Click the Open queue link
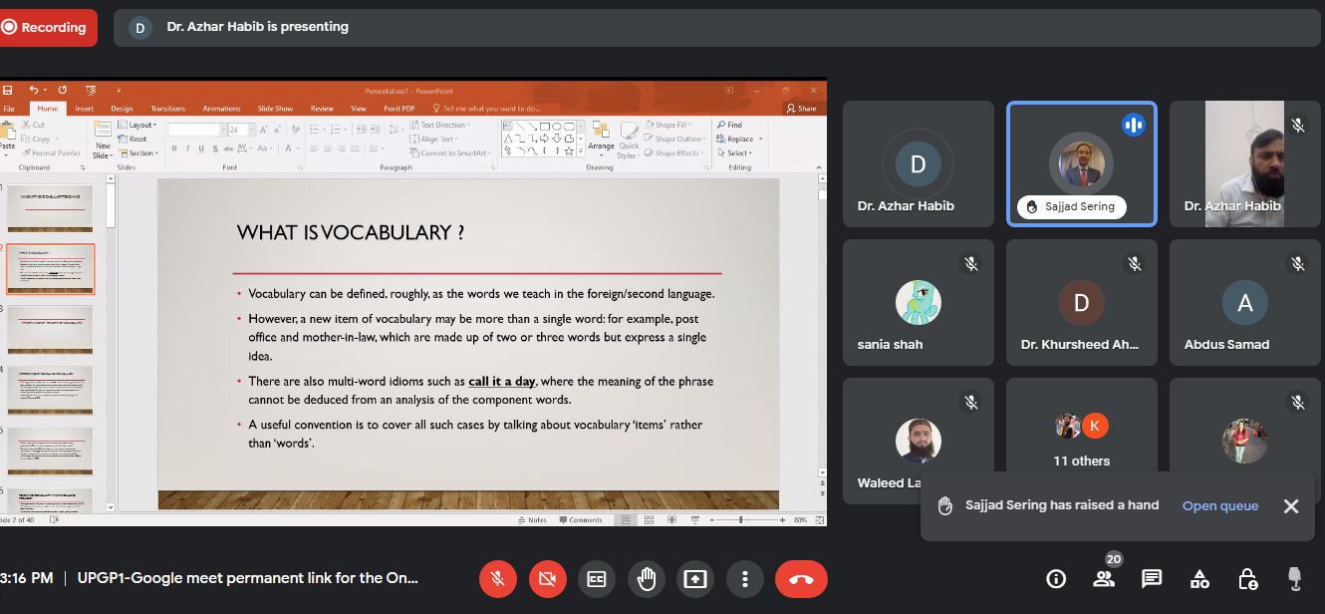The height and width of the screenshot is (614, 1325). (x=1219, y=506)
